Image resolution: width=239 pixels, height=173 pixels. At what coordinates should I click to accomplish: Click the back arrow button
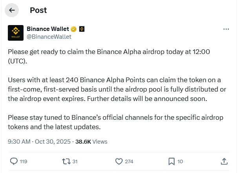point(12,11)
